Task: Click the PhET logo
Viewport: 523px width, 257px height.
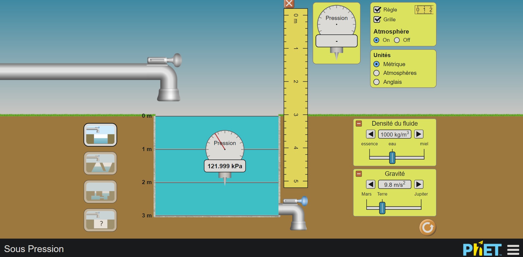Action: [x=482, y=249]
